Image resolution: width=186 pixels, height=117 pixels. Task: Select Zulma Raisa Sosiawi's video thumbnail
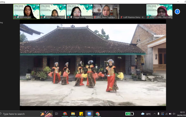click(79, 11)
